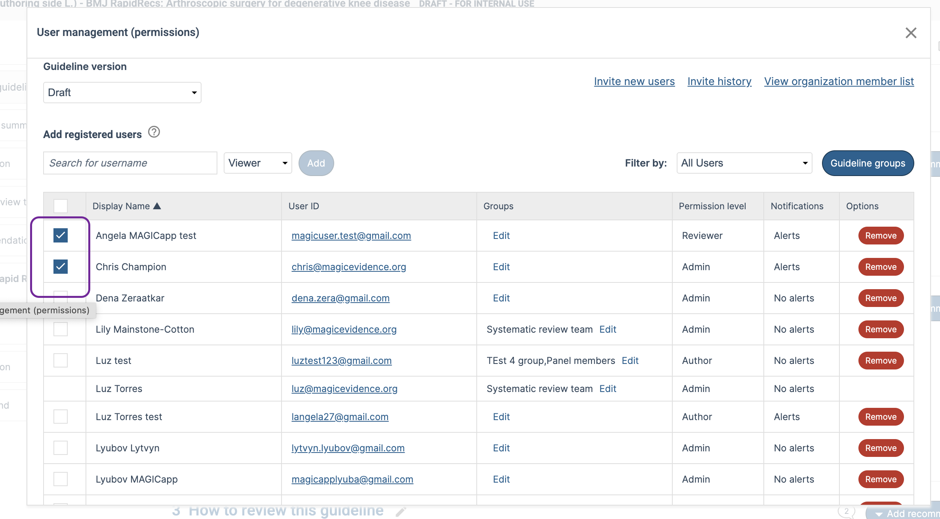Open lily@magicevidence.org user ID link
This screenshot has height=519, width=940.
[x=344, y=330]
